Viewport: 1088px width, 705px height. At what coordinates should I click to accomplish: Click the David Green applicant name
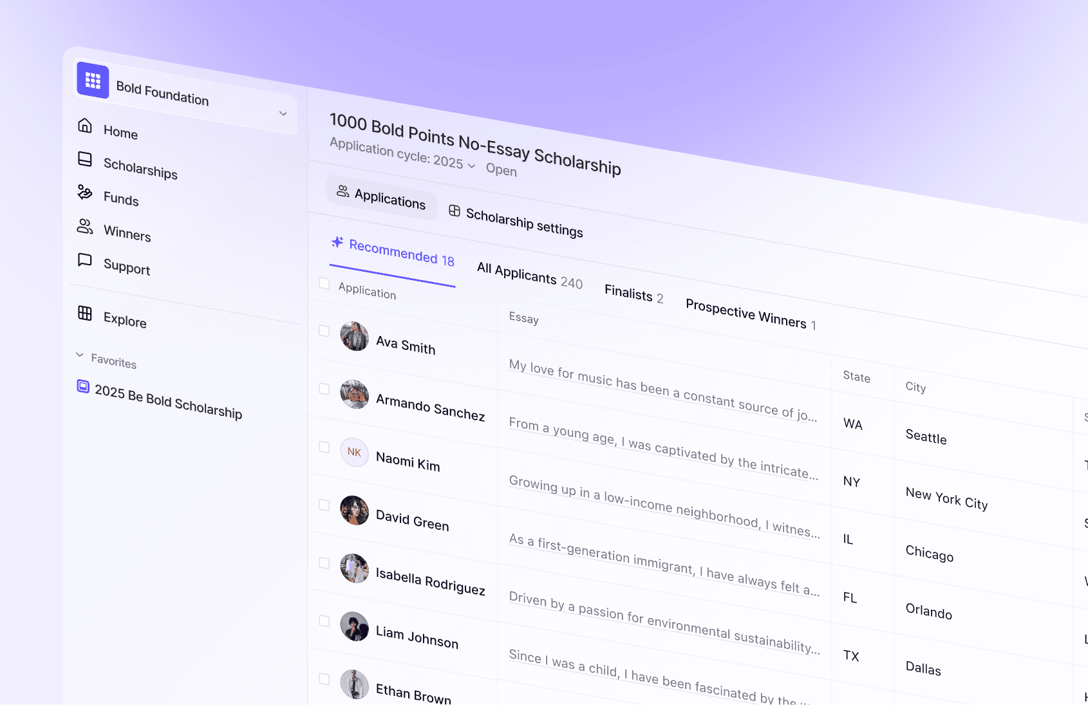[412, 521]
